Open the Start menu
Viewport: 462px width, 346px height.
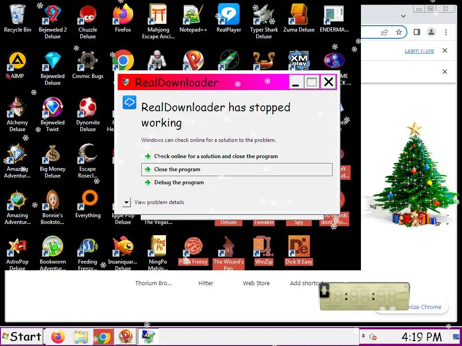pos(22,336)
